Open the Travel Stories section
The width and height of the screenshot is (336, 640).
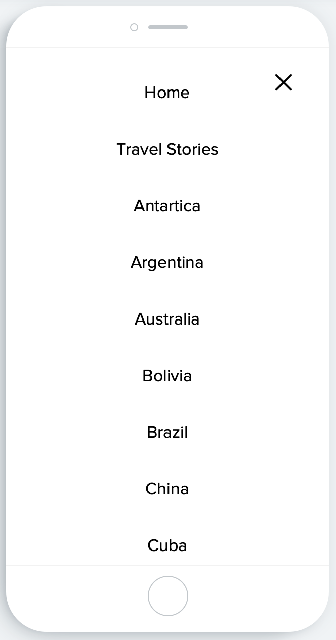(x=167, y=149)
